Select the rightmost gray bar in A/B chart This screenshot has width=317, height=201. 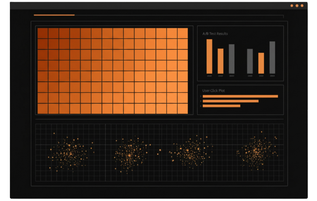272,57
